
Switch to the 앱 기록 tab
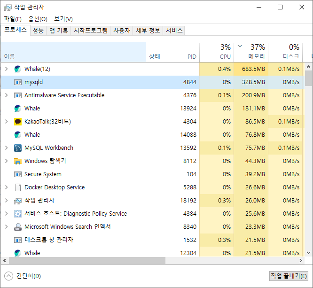point(58,31)
